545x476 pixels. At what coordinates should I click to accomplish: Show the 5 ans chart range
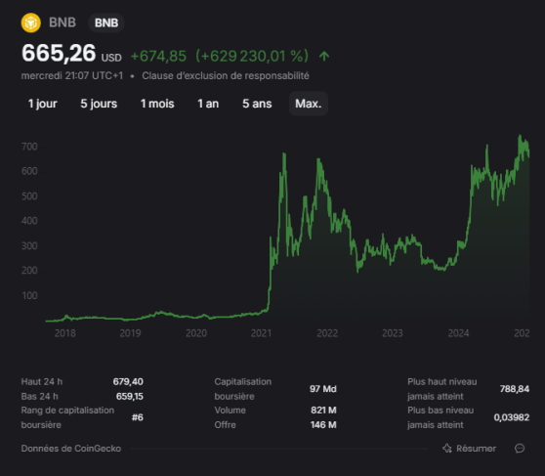coord(257,104)
